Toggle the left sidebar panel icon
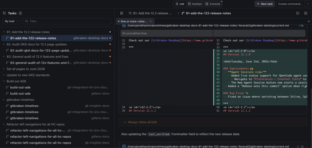This screenshot has width=312, height=148. [122, 13]
